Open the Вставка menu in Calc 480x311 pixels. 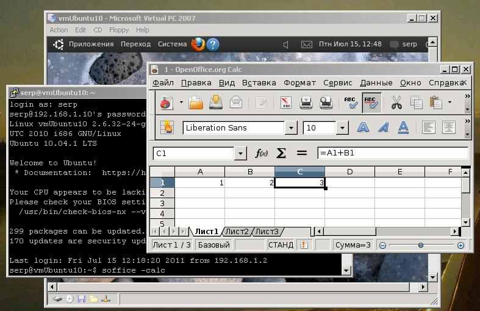[259, 83]
